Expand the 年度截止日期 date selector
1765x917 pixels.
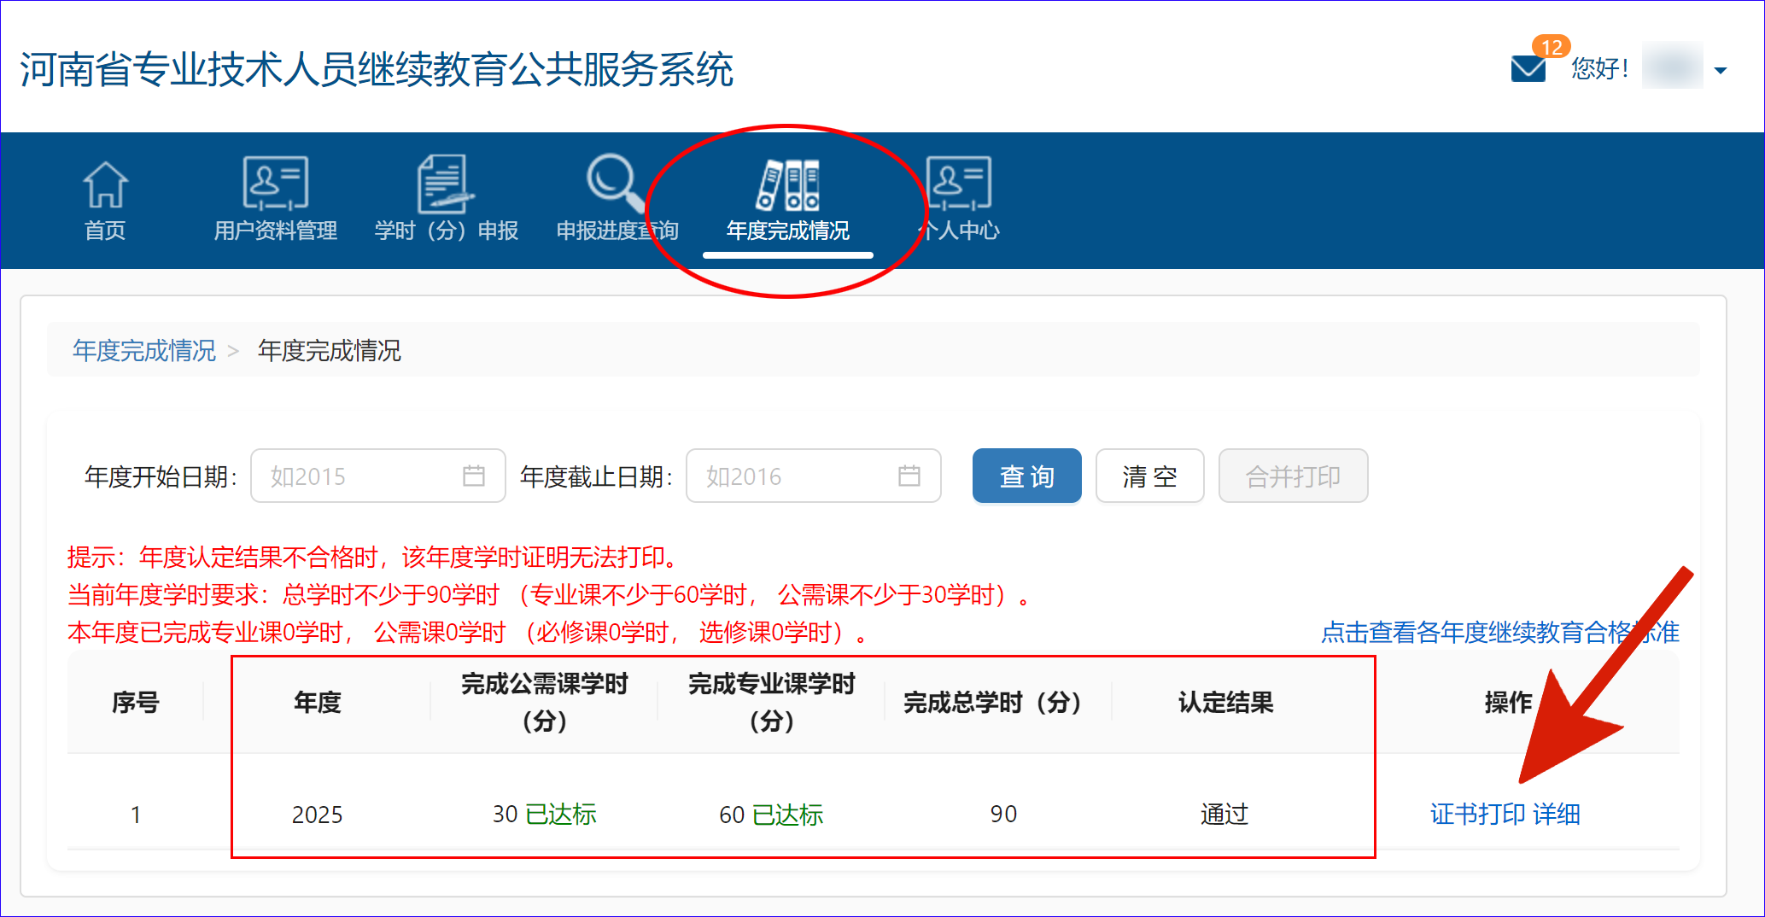pyautogui.click(x=813, y=476)
